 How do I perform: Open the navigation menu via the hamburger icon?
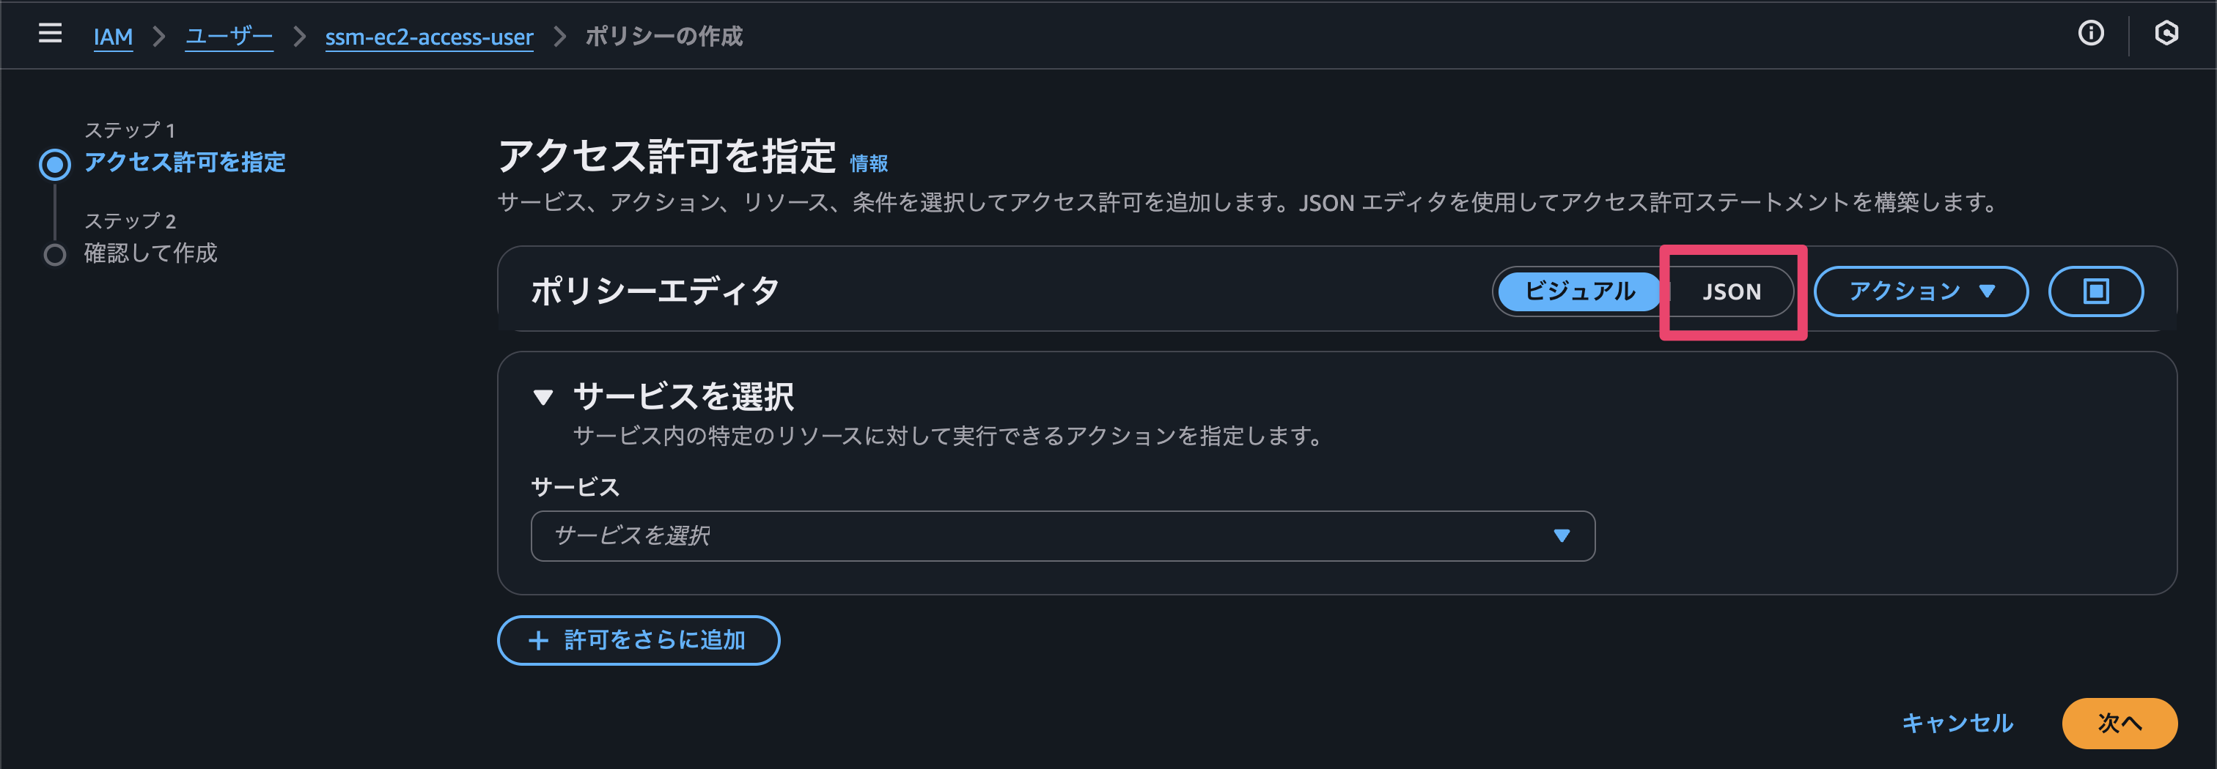(49, 33)
